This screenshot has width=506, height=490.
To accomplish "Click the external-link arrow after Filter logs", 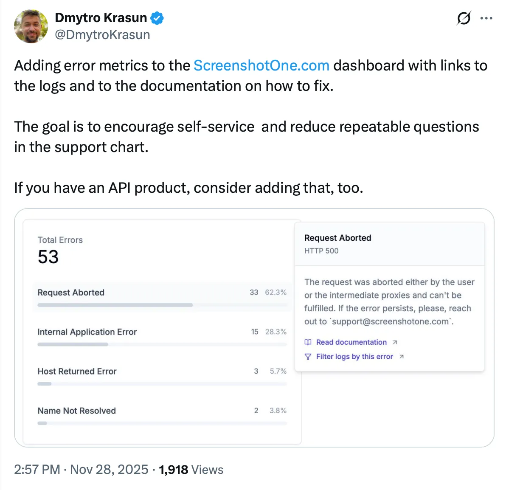I will tap(402, 357).
